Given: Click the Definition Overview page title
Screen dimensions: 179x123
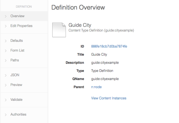Looking at the screenshot, I should pyautogui.click(x=78, y=7).
